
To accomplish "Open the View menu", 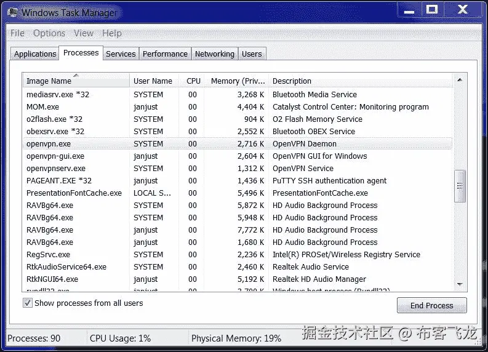I will coord(84,33).
